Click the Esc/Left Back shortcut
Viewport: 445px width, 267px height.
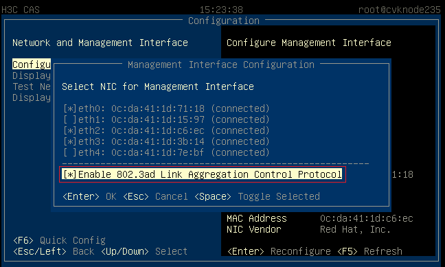pos(54,251)
